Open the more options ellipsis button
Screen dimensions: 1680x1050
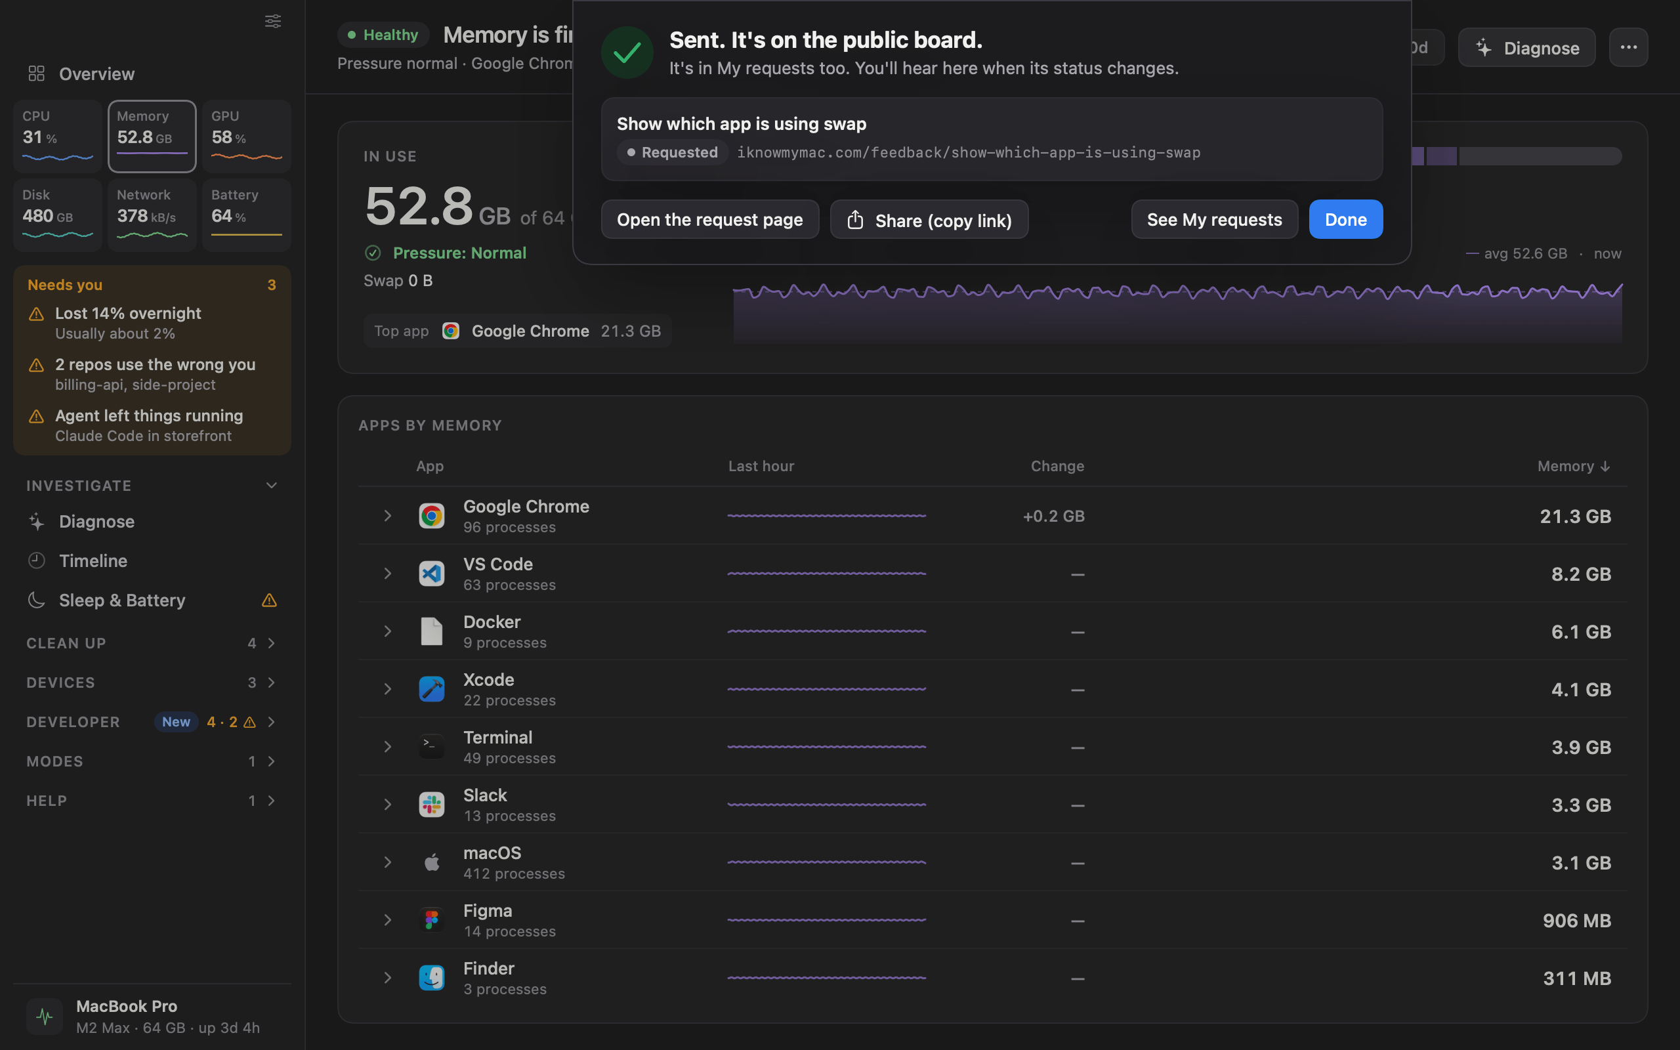1628,47
